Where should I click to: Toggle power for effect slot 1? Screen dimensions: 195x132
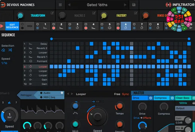38,24
